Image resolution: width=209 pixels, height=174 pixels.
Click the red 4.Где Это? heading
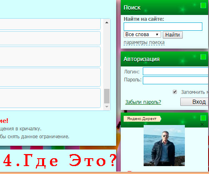click(x=60, y=161)
